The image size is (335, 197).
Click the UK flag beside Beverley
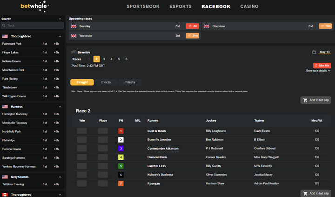tap(74, 26)
